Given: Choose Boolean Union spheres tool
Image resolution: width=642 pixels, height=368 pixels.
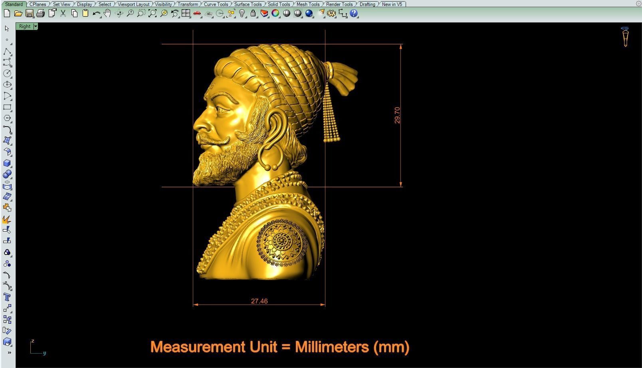Looking at the screenshot, I should click(7, 174).
